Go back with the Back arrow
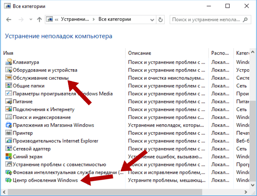257x196 pixels. click(x=9, y=20)
